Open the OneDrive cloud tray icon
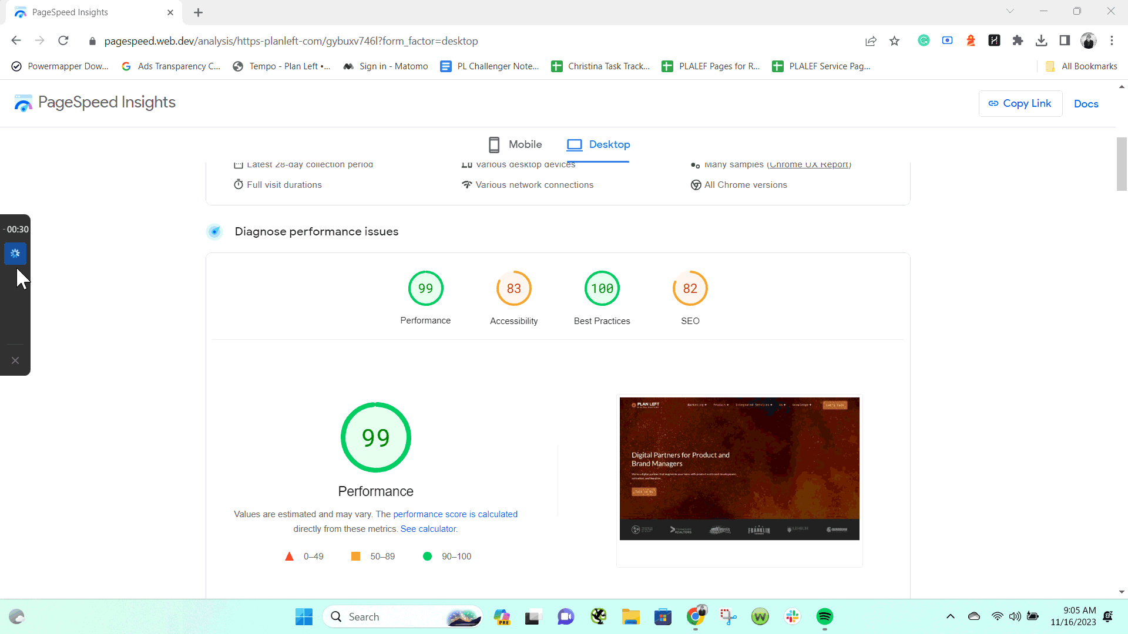This screenshot has width=1128, height=634. [x=973, y=616]
